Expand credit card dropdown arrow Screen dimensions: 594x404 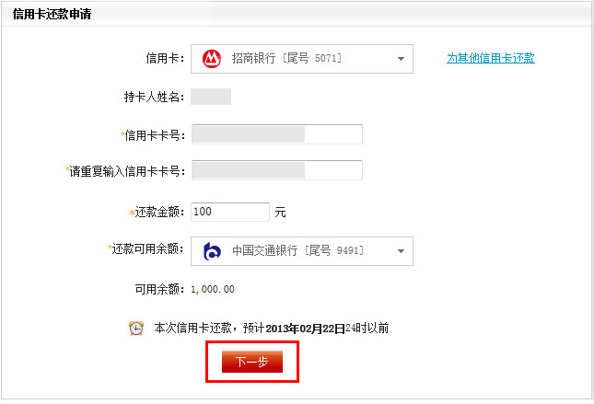401,59
